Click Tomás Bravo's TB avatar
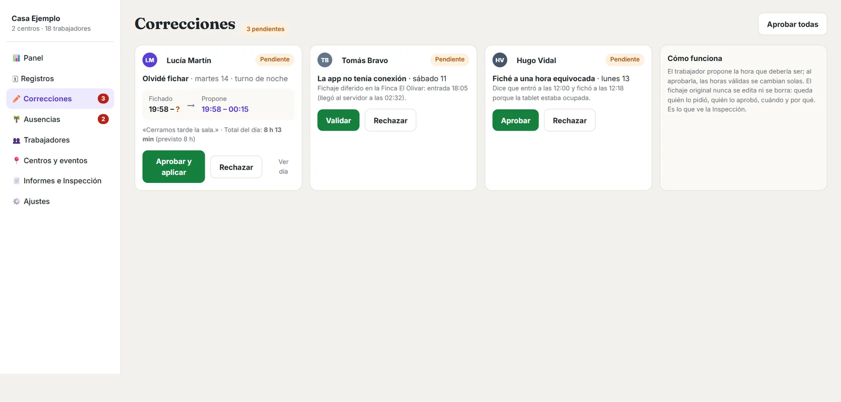841x402 pixels. tap(325, 60)
